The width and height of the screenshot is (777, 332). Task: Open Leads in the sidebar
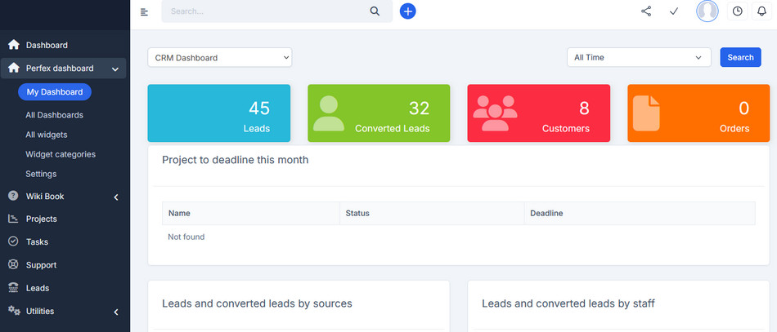(x=38, y=288)
